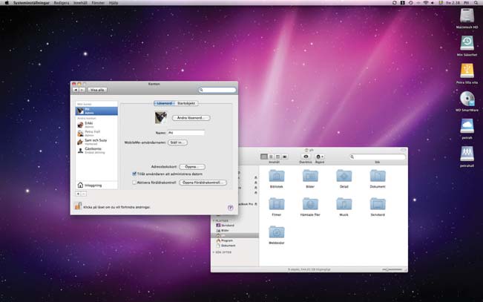Open the Musik folder in Finder
The width and height of the screenshot is (483, 302).
[344, 204]
